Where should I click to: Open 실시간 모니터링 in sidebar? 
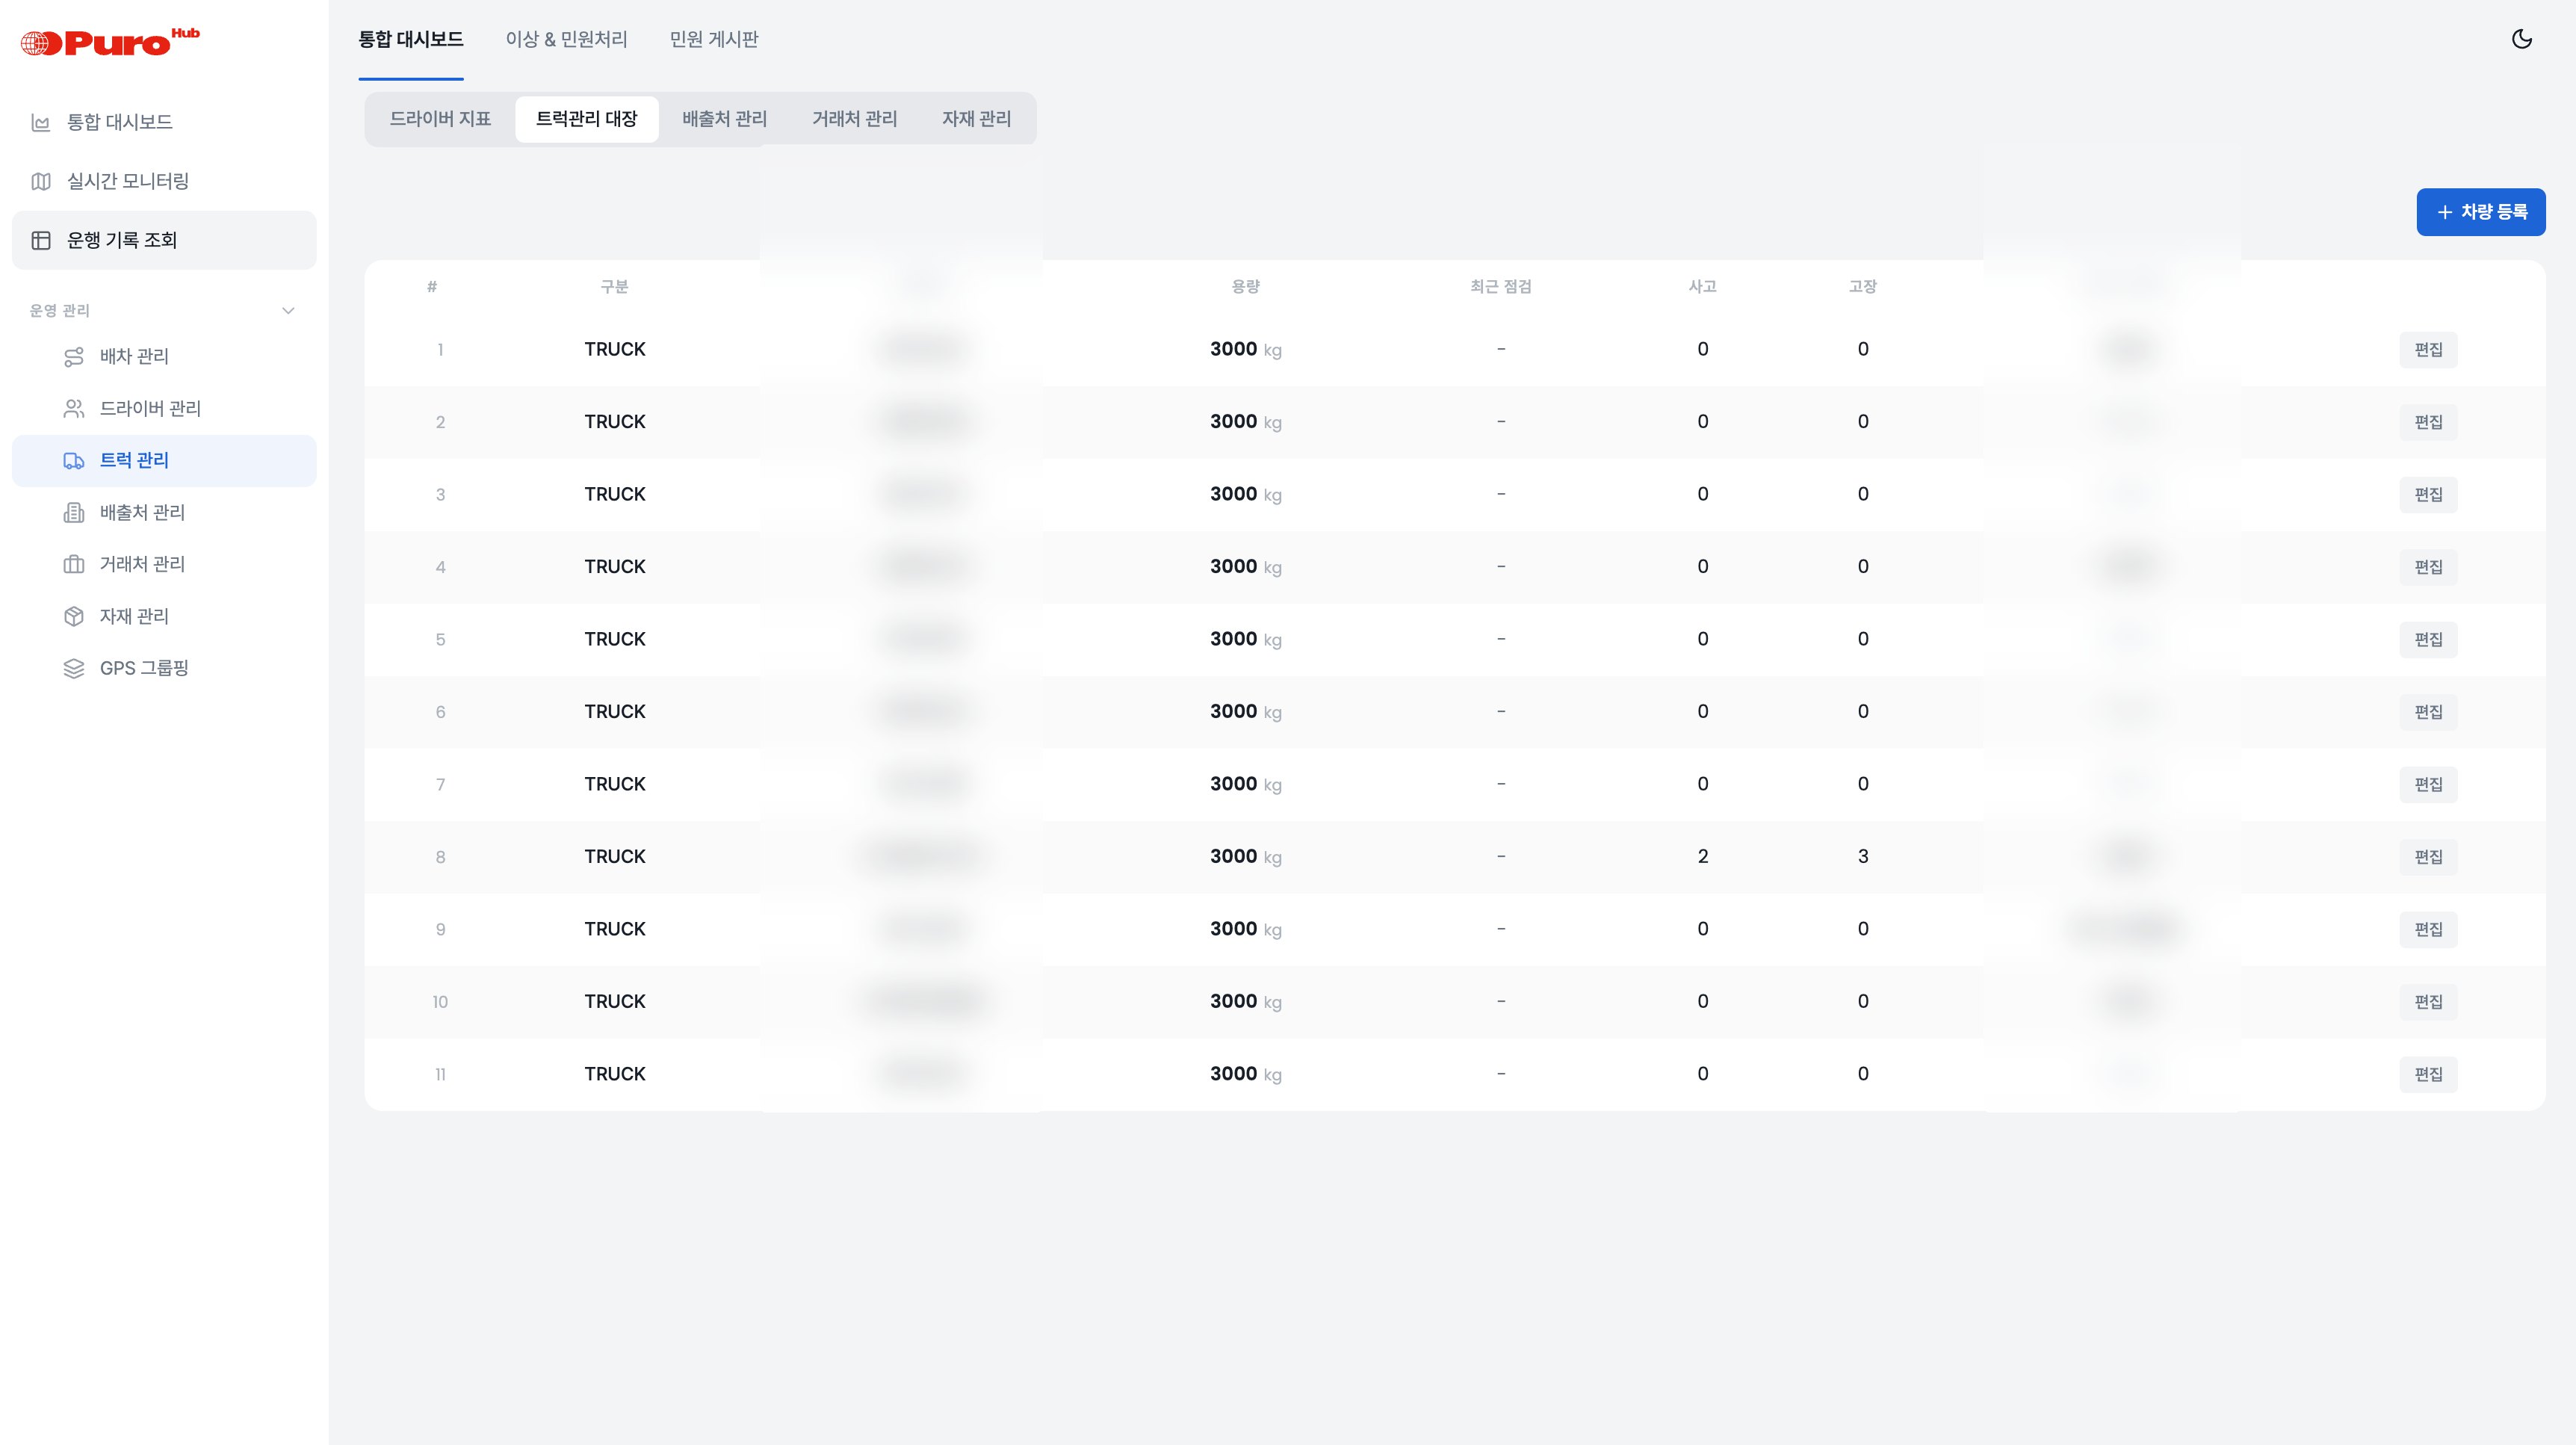164,181
